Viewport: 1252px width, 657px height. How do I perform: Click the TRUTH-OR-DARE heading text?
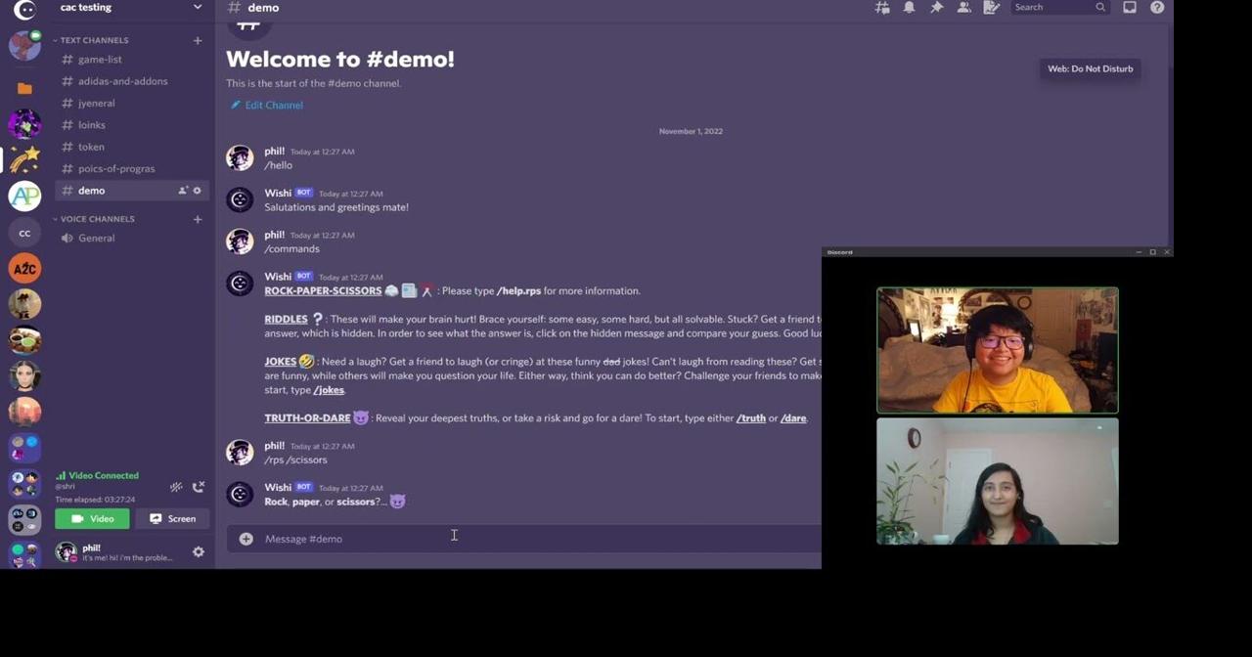tap(307, 418)
